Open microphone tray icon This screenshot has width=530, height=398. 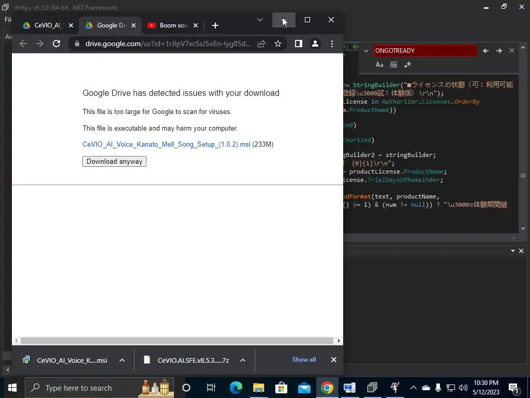point(438,388)
